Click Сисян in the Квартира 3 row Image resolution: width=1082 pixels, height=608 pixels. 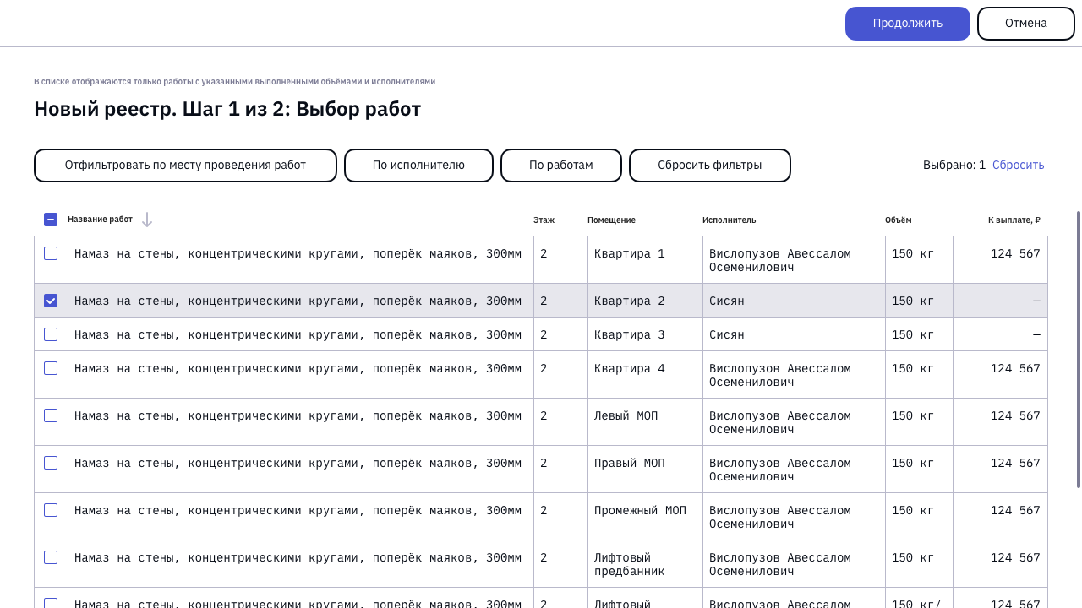[x=727, y=335]
